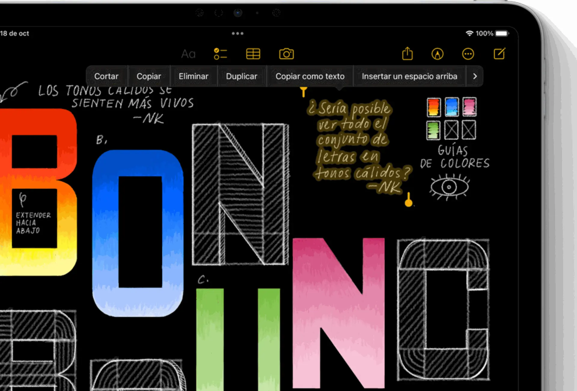Choose Cortar from the context menu
The width and height of the screenshot is (577, 391).
coord(106,76)
